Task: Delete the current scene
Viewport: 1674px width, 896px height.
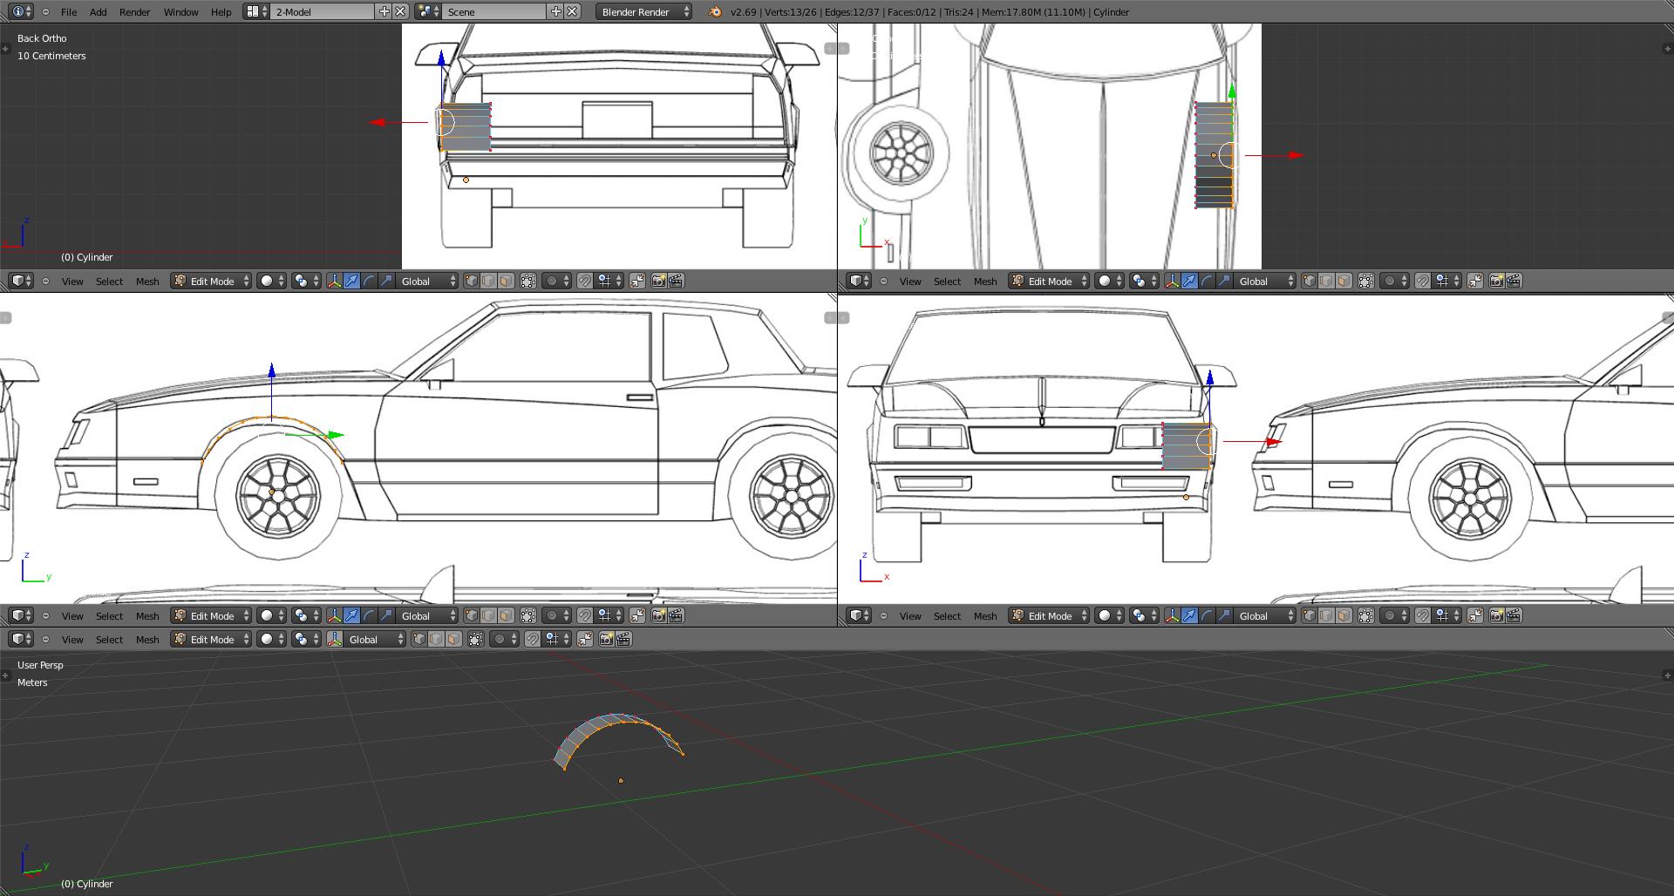Action: [x=572, y=11]
